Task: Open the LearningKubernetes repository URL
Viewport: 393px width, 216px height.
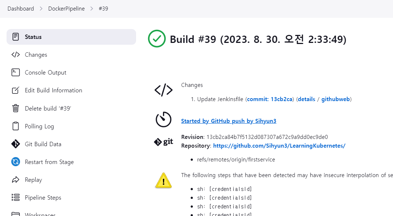Action: coord(279,145)
